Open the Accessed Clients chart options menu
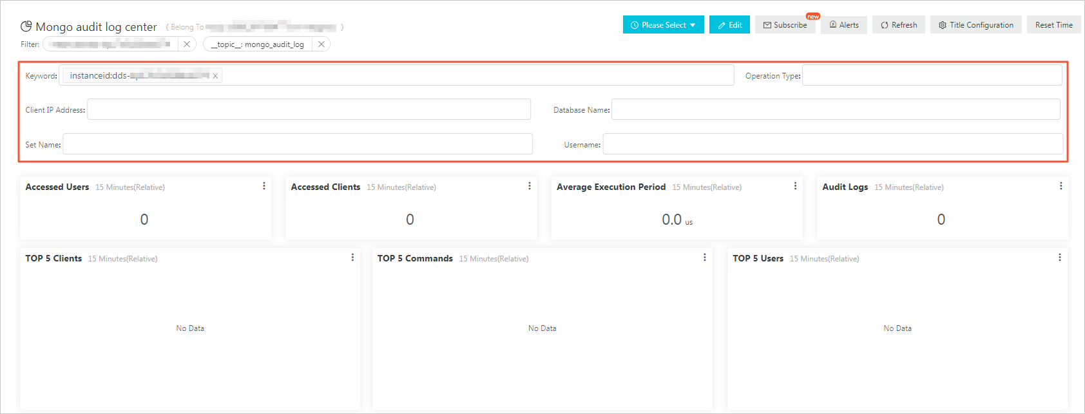The height and width of the screenshot is (414, 1085). (x=530, y=186)
